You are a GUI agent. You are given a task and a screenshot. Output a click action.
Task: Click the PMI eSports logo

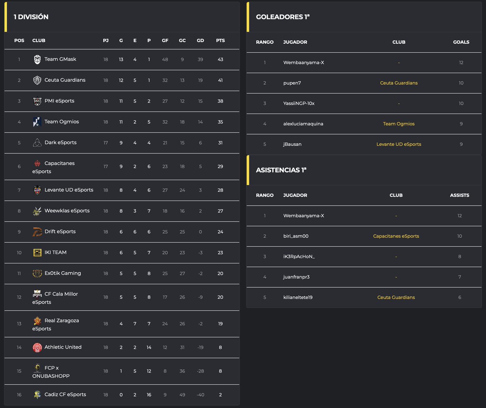37,101
